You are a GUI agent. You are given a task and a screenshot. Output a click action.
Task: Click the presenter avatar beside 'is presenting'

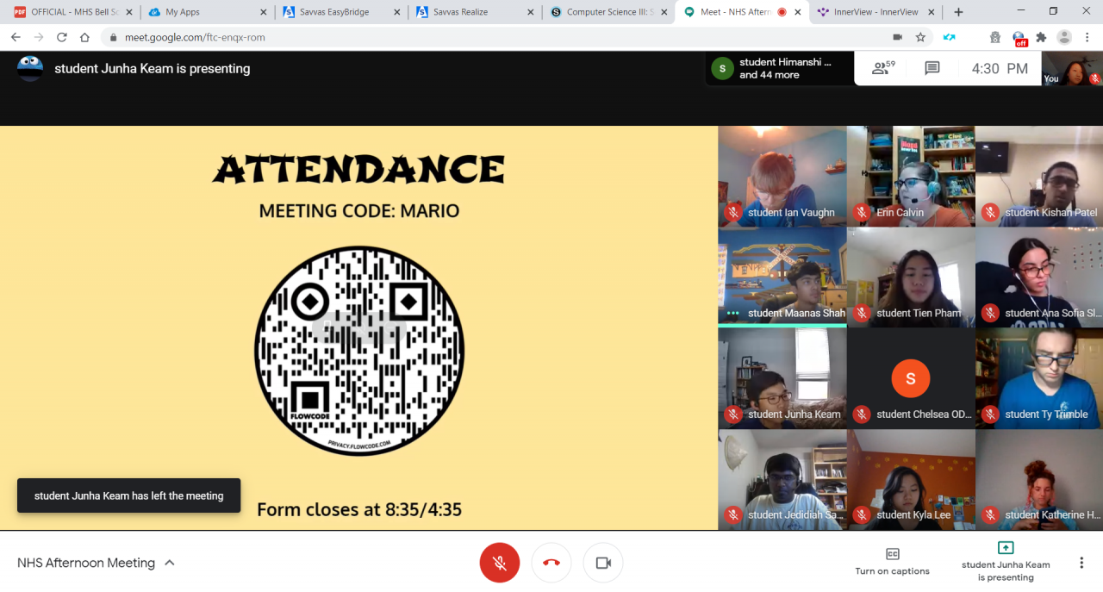tap(30, 68)
